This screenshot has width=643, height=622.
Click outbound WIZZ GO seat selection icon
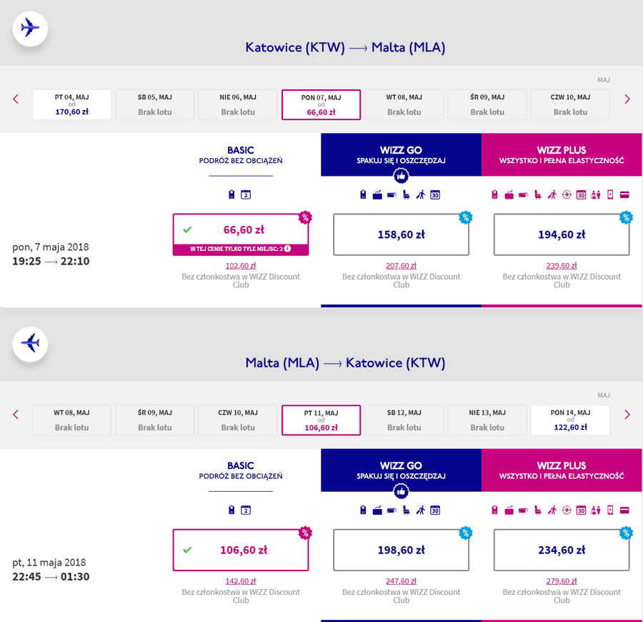pos(406,195)
